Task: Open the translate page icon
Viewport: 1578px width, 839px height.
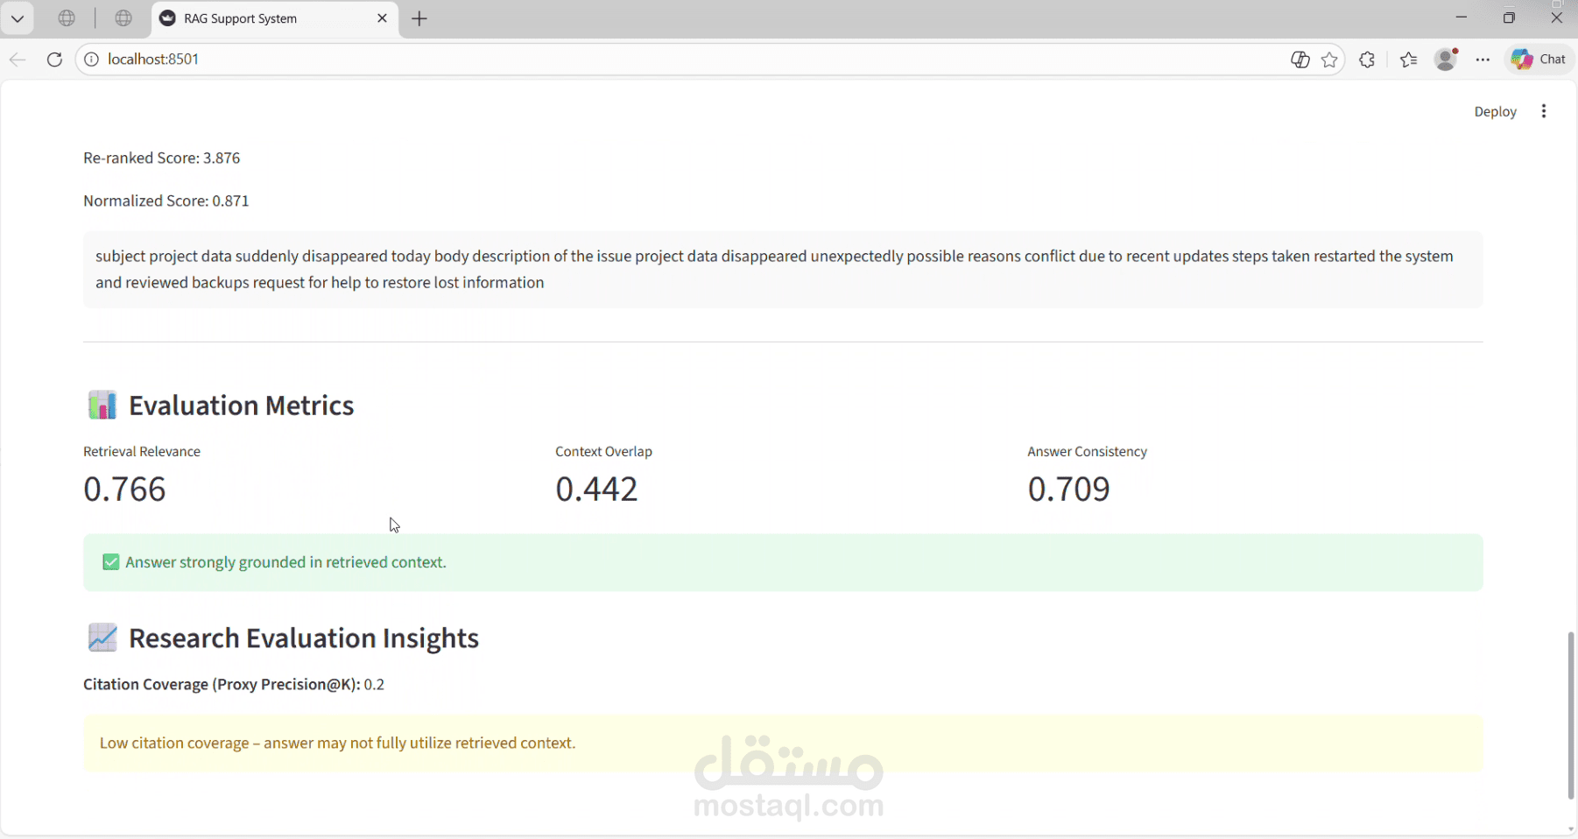Action: tap(1300, 60)
